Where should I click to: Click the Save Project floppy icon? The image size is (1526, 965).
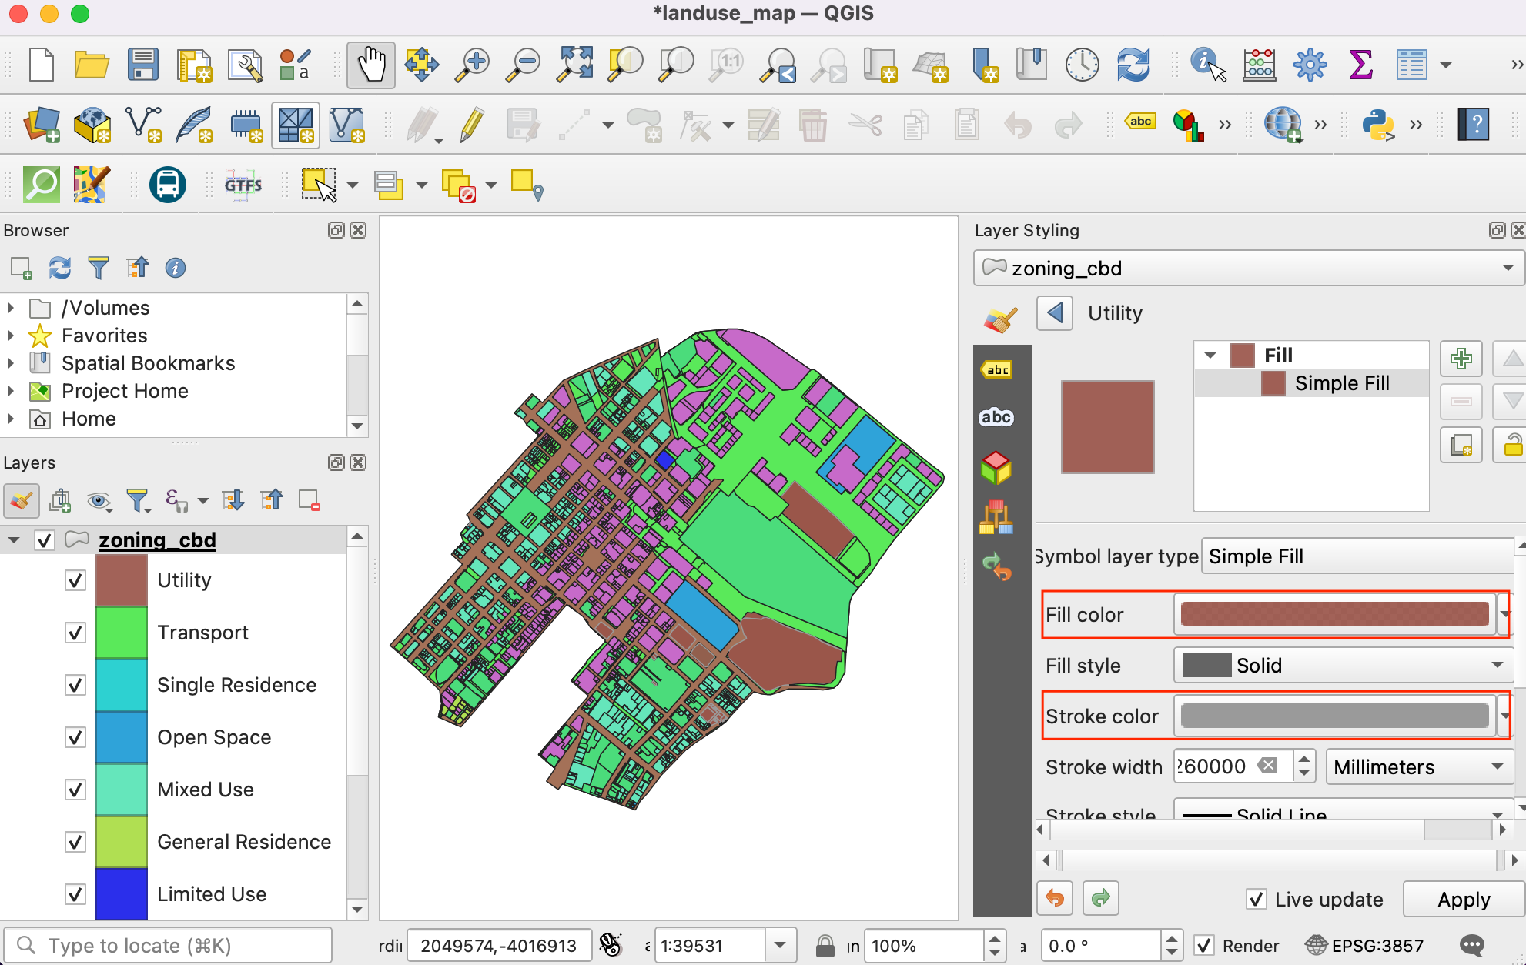pyautogui.click(x=143, y=65)
